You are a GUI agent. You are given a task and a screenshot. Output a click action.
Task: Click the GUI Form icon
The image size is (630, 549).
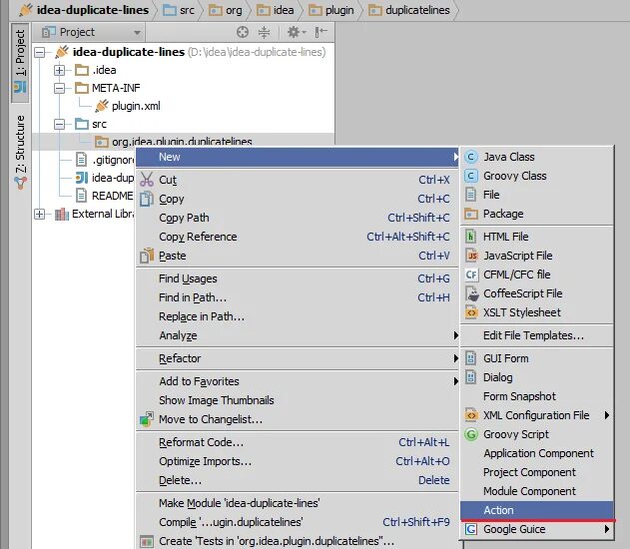pyautogui.click(x=471, y=358)
